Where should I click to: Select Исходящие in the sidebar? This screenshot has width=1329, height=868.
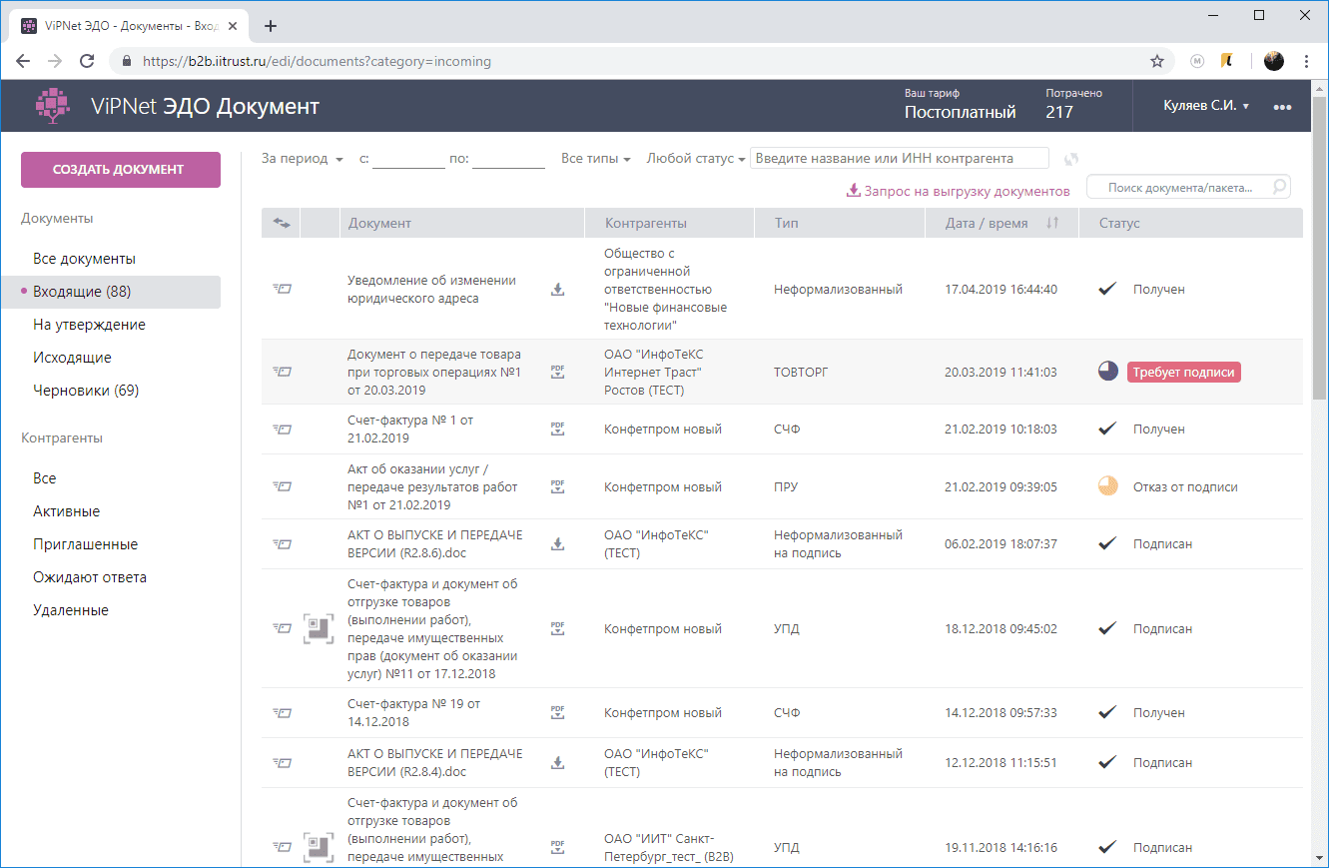coord(72,358)
